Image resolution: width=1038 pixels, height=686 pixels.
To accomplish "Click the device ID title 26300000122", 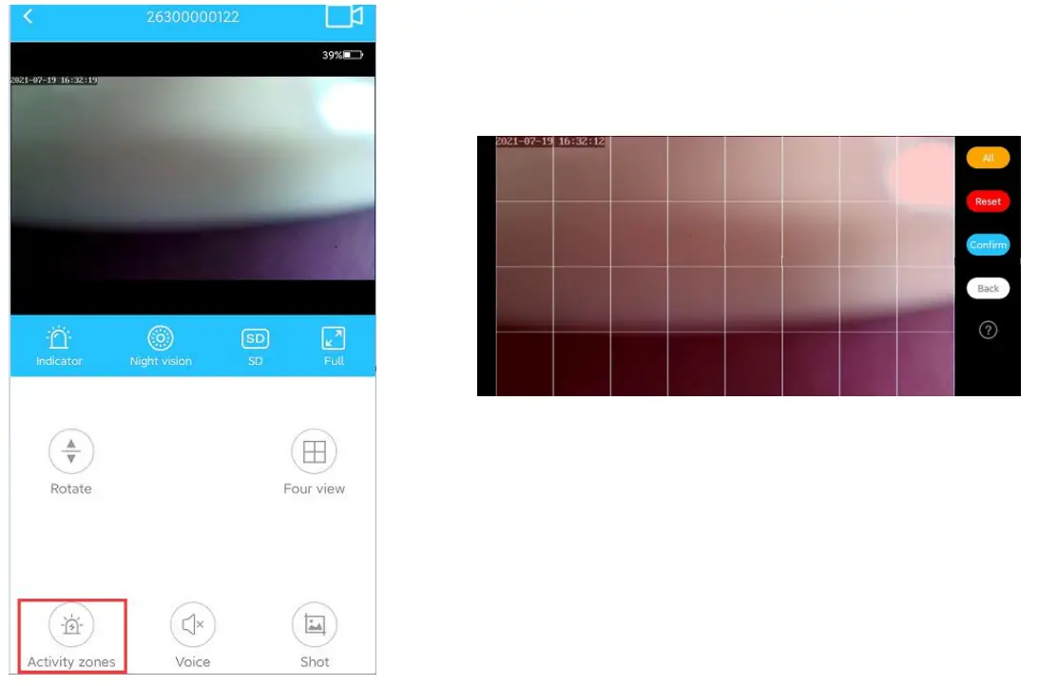I will pos(193,16).
